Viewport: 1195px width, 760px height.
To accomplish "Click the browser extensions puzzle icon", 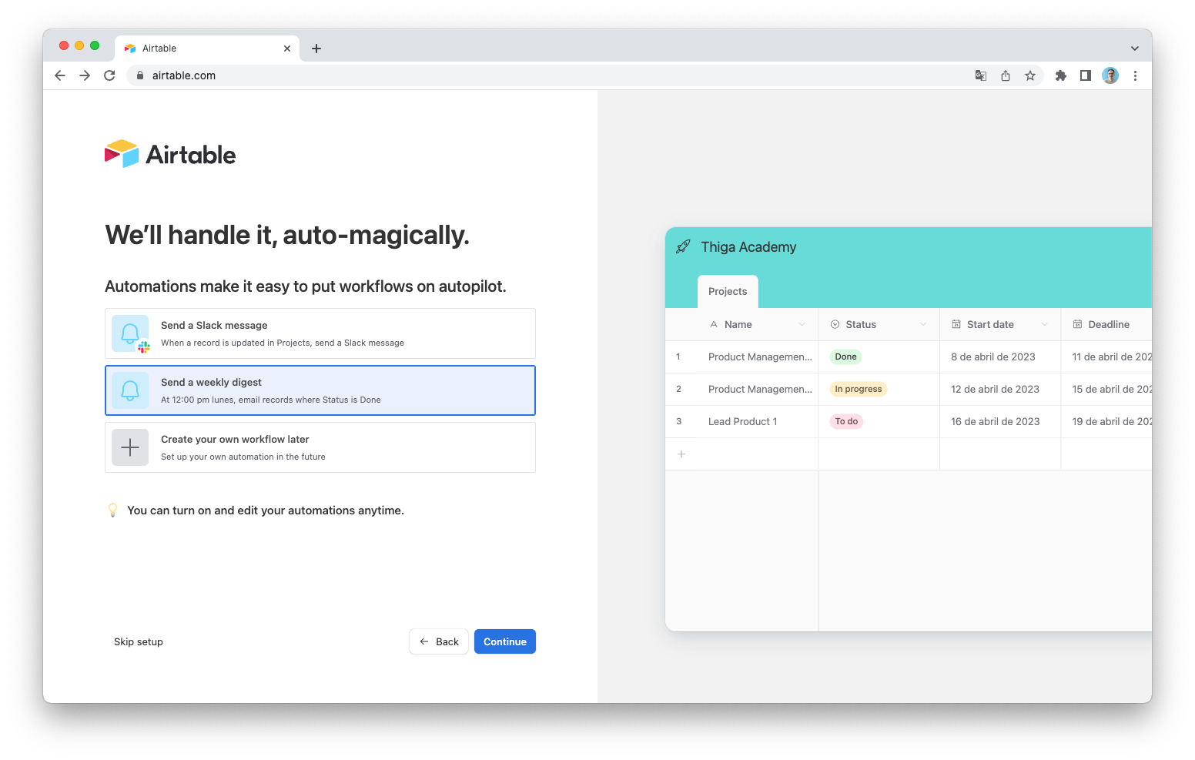I will click(x=1060, y=75).
